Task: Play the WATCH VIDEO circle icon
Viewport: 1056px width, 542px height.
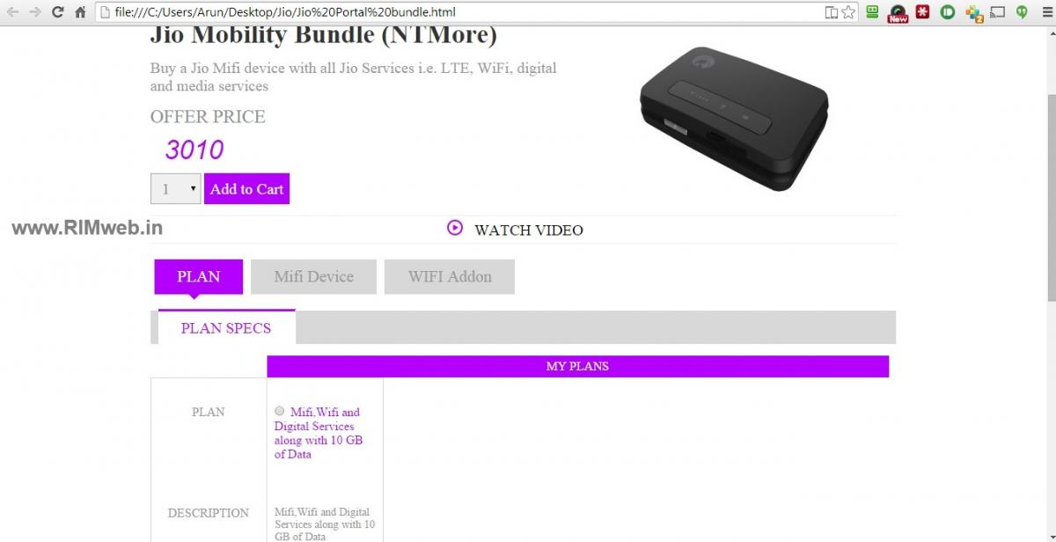Action: point(455,228)
